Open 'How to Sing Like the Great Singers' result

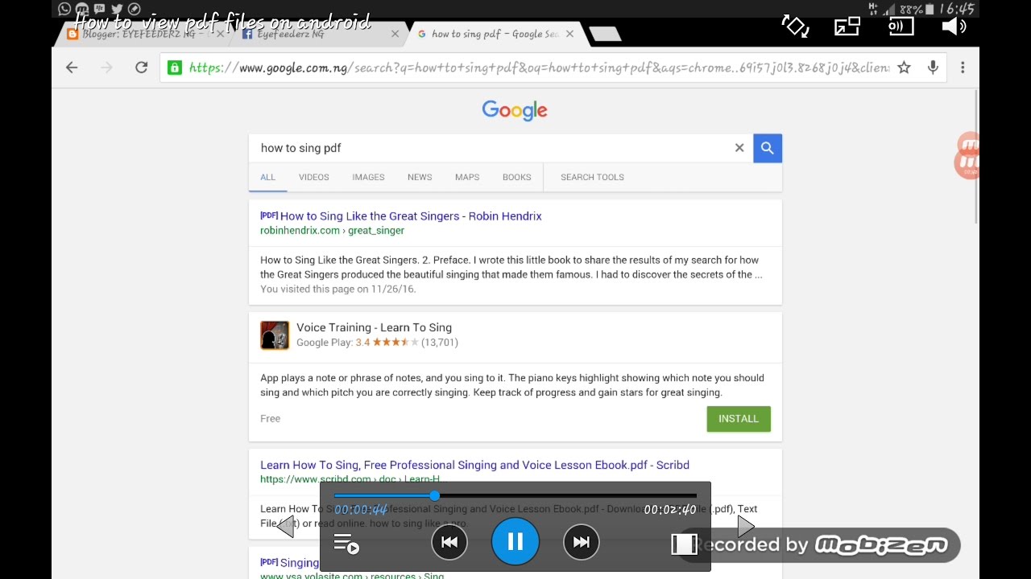point(411,216)
